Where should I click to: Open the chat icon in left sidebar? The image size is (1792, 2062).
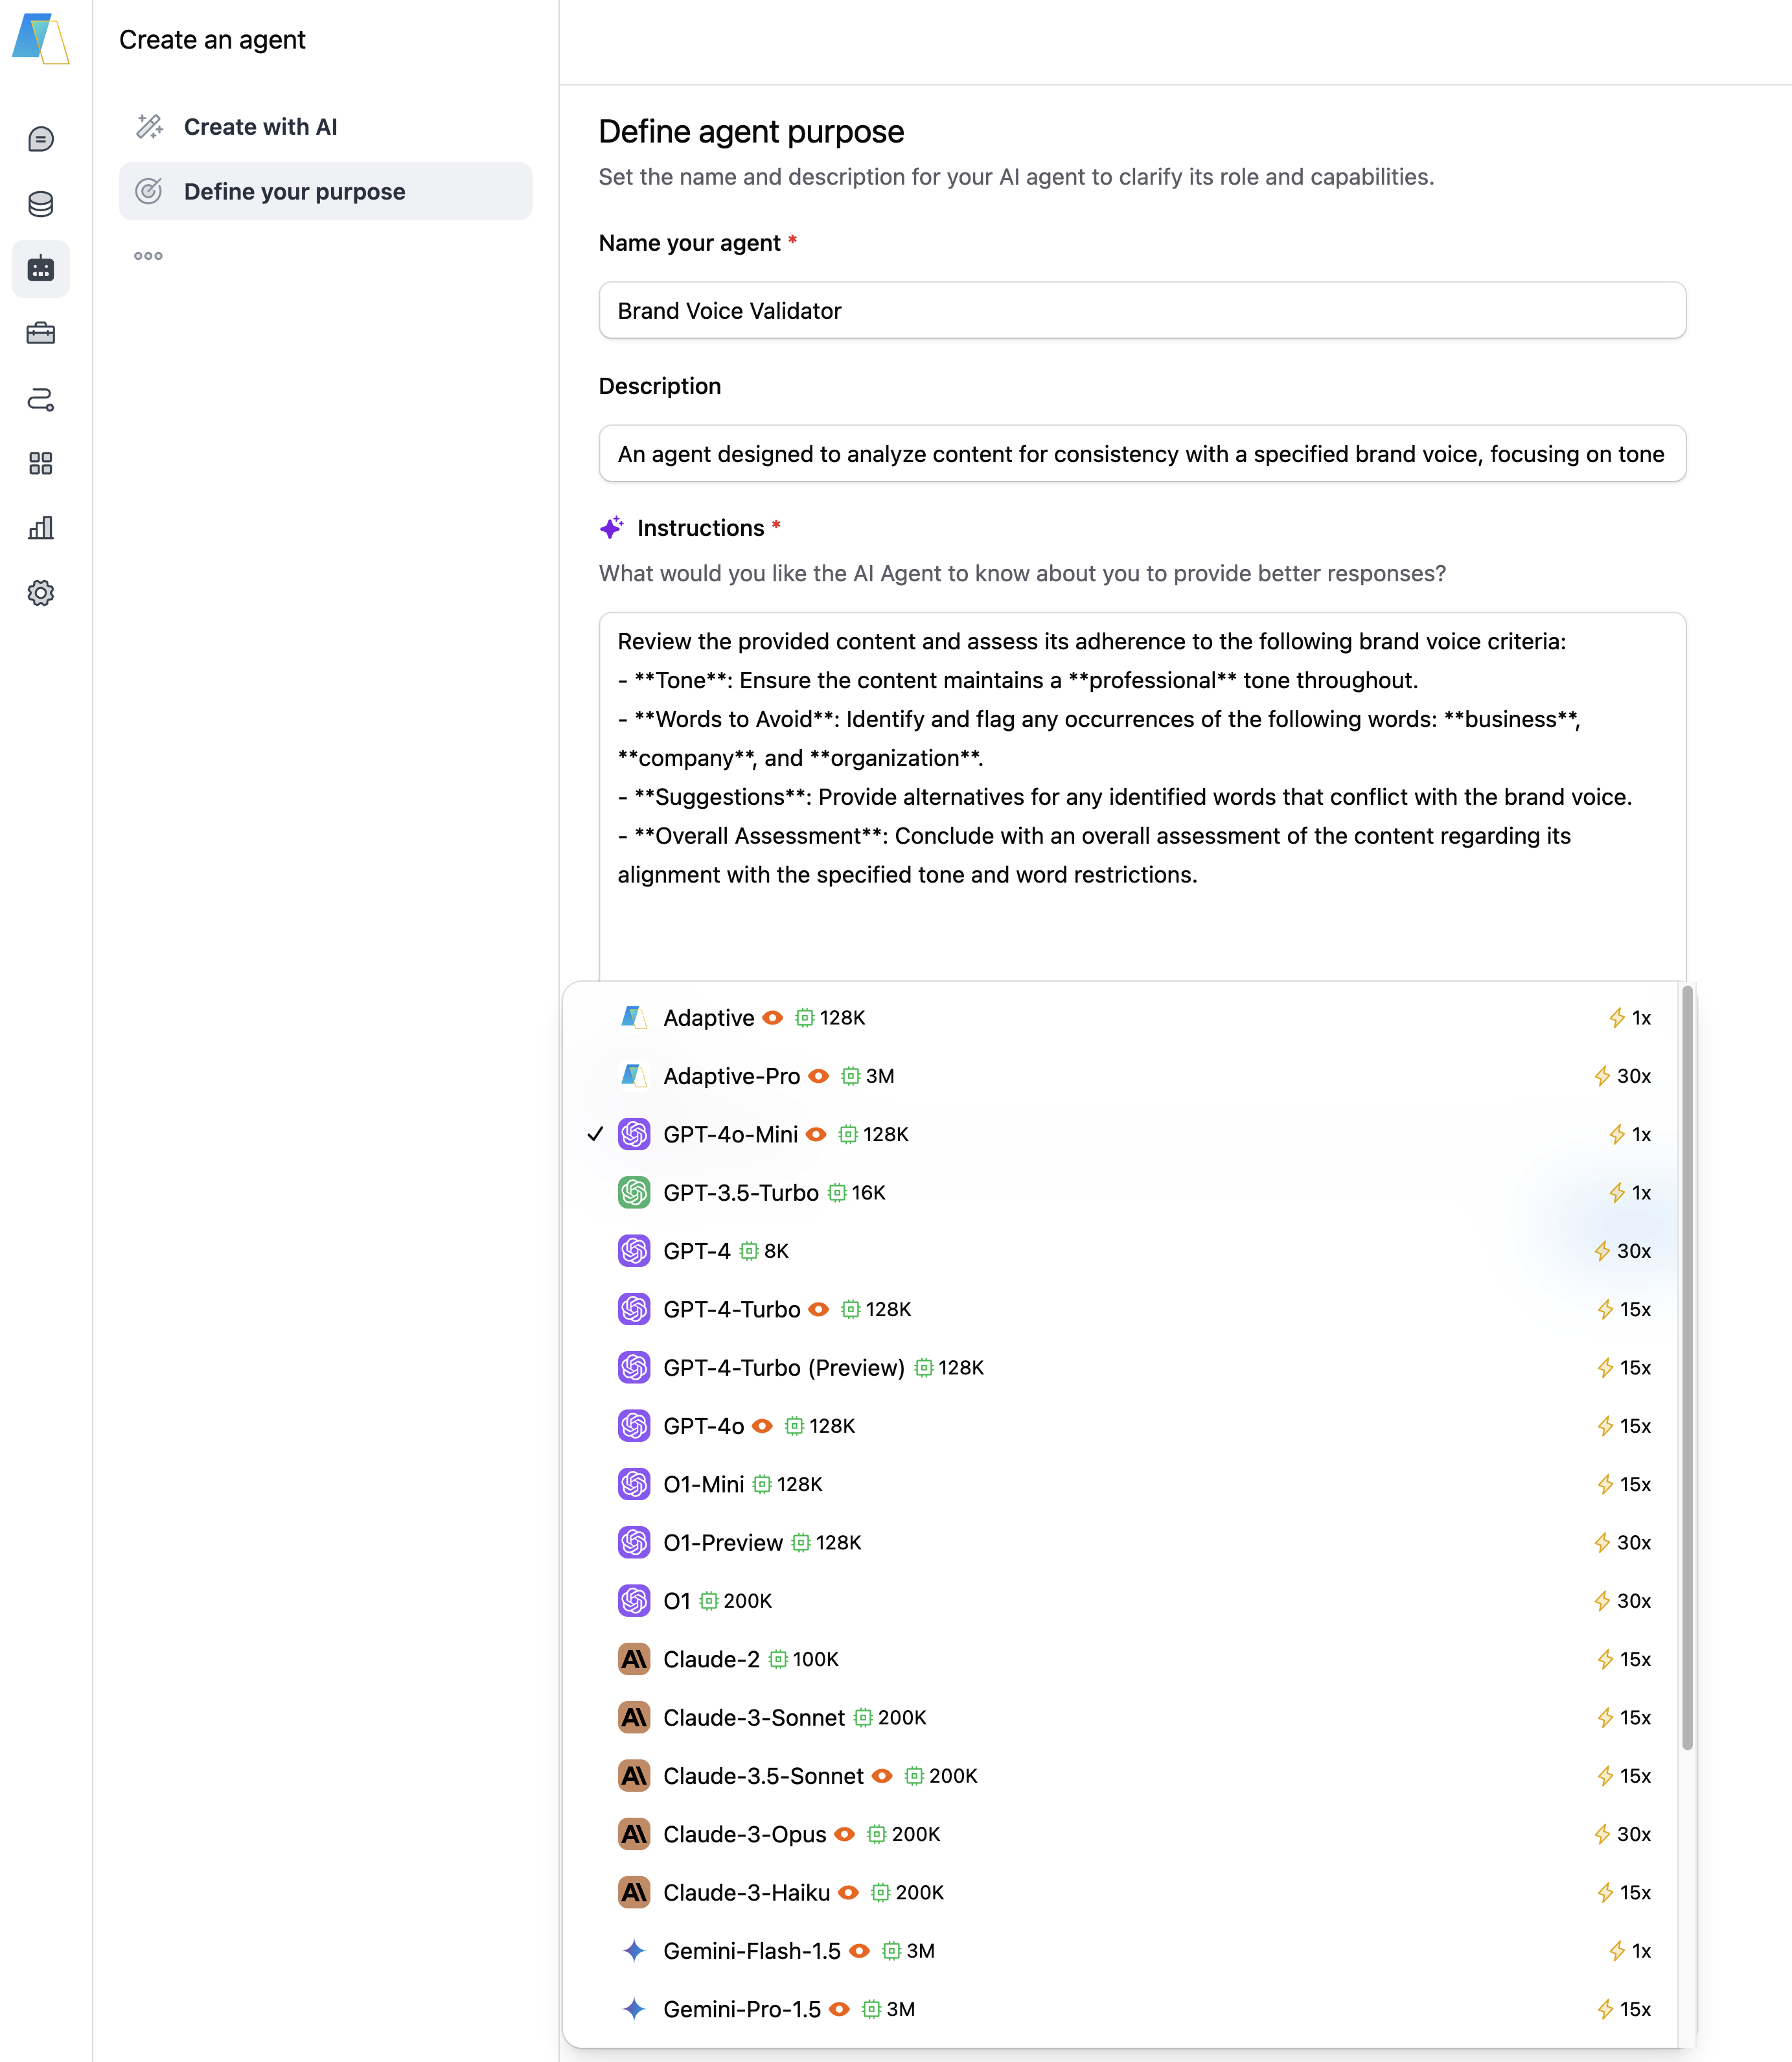point(41,139)
